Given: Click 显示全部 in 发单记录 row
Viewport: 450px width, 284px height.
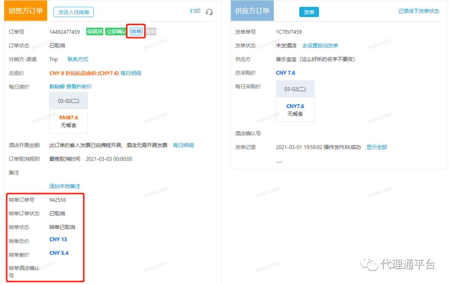Looking at the screenshot, I should (x=377, y=147).
